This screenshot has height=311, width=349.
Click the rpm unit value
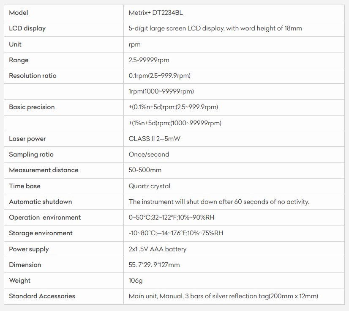tap(134, 44)
